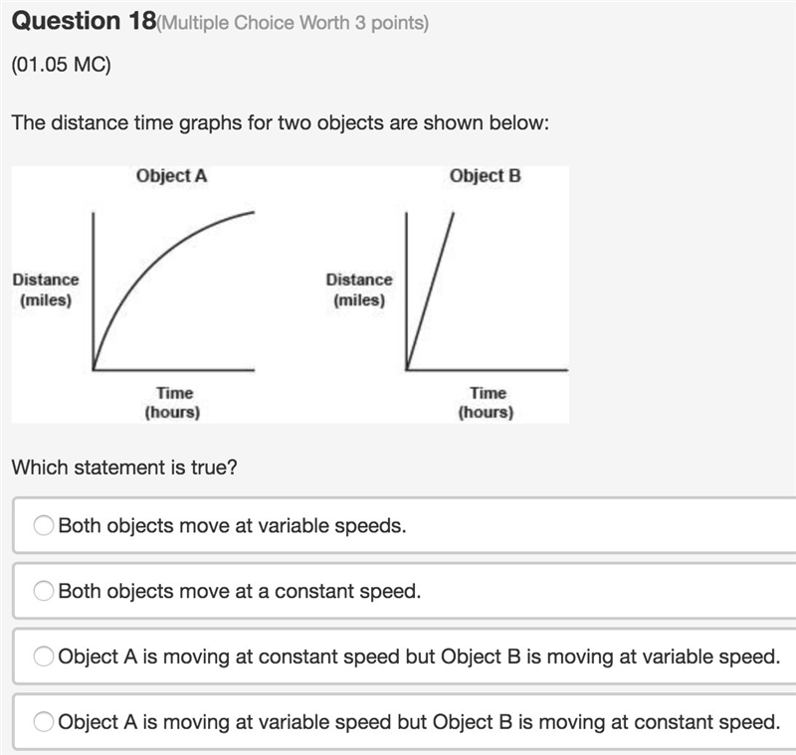Click 'Which statement is true?' prompt text
796x755 pixels.
(x=124, y=468)
